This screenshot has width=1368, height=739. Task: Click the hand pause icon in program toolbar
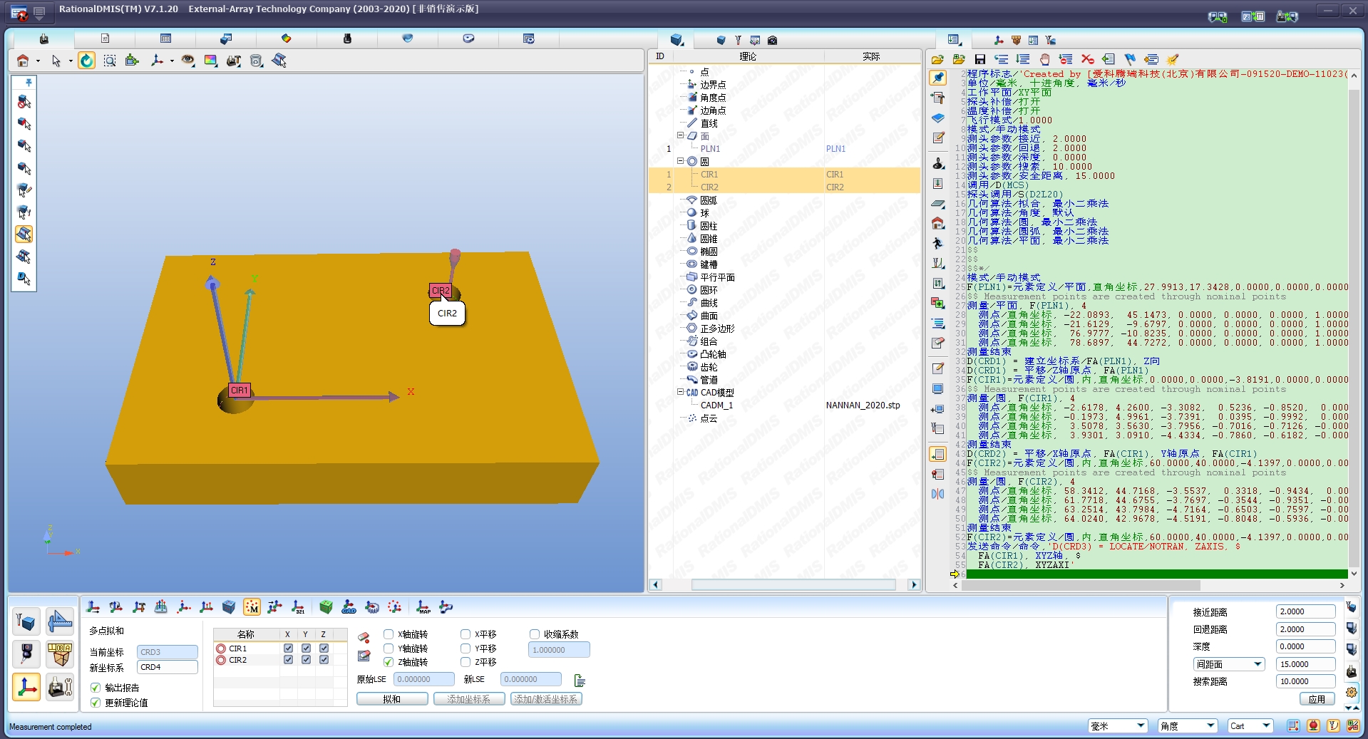(x=1044, y=59)
